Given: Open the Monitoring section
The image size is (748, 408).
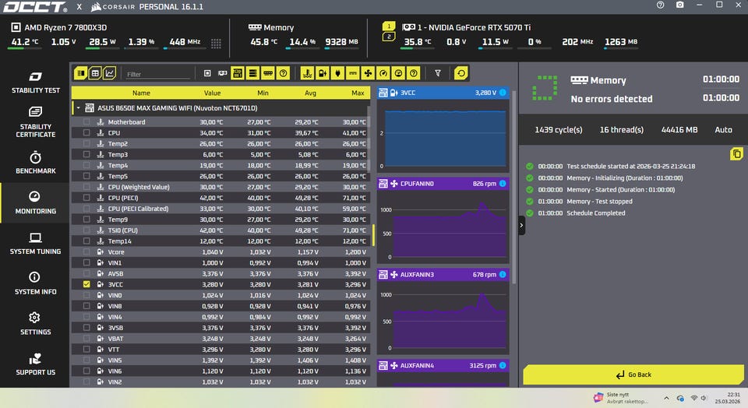Looking at the screenshot, I should click(x=35, y=203).
